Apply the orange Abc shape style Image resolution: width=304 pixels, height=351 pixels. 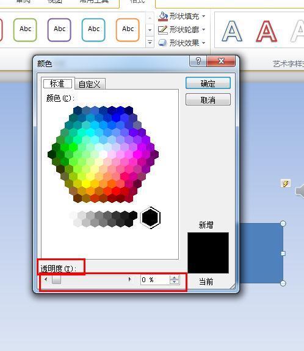(128, 30)
